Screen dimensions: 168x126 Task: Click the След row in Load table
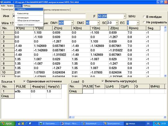click(75, 91)
